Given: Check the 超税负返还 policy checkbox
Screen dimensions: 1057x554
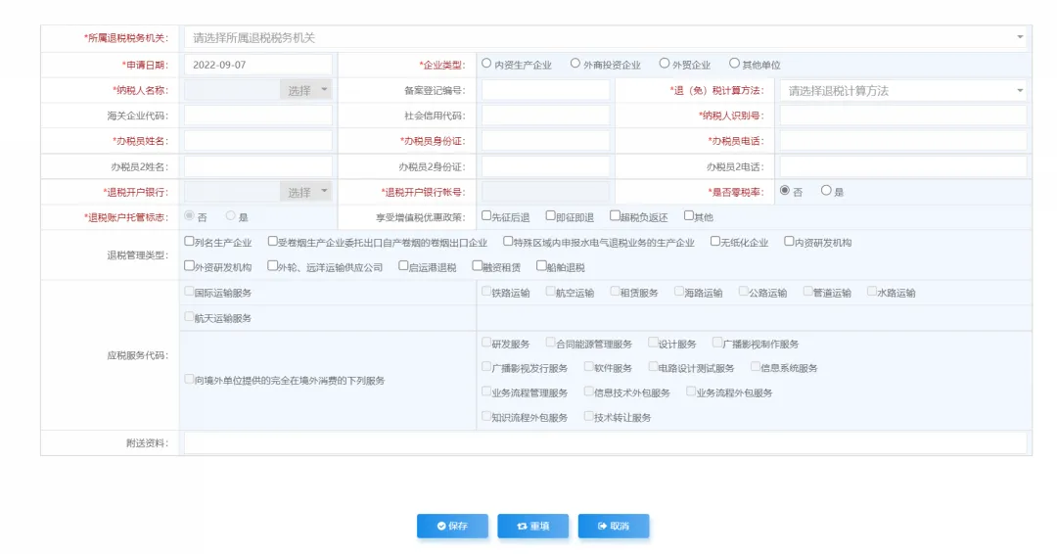Looking at the screenshot, I should [x=615, y=215].
